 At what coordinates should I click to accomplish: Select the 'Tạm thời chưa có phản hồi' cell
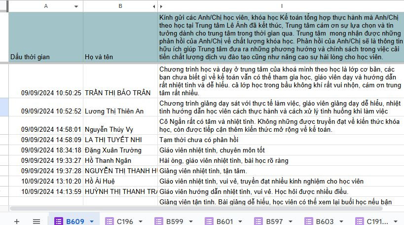(x=280, y=140)
